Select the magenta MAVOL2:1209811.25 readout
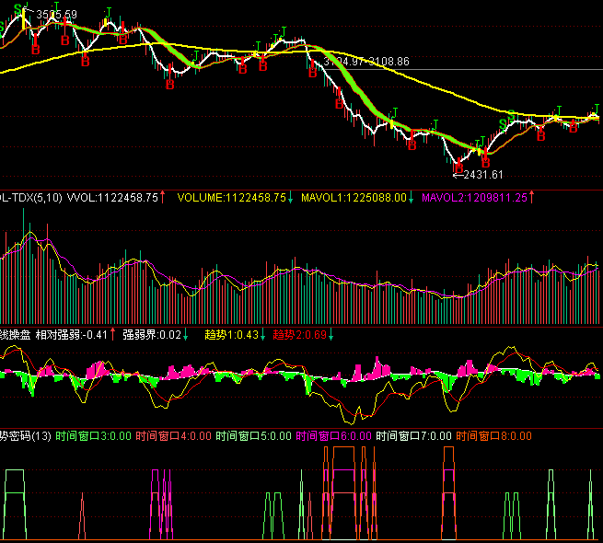 tap(474, 198)
